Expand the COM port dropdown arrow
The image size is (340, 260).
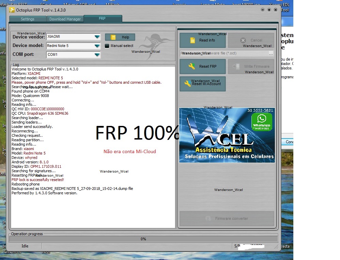[97, 54]
